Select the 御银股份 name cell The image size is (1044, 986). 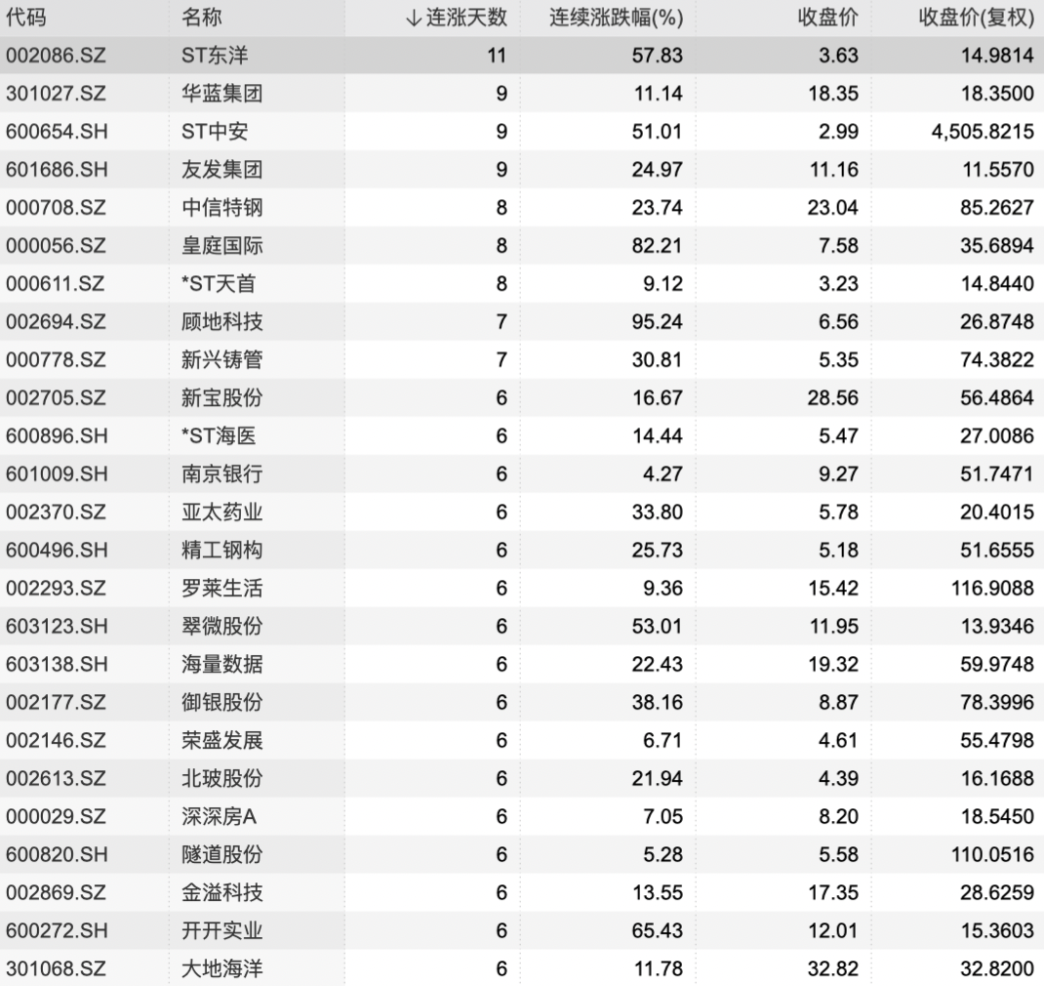point(221,702)
